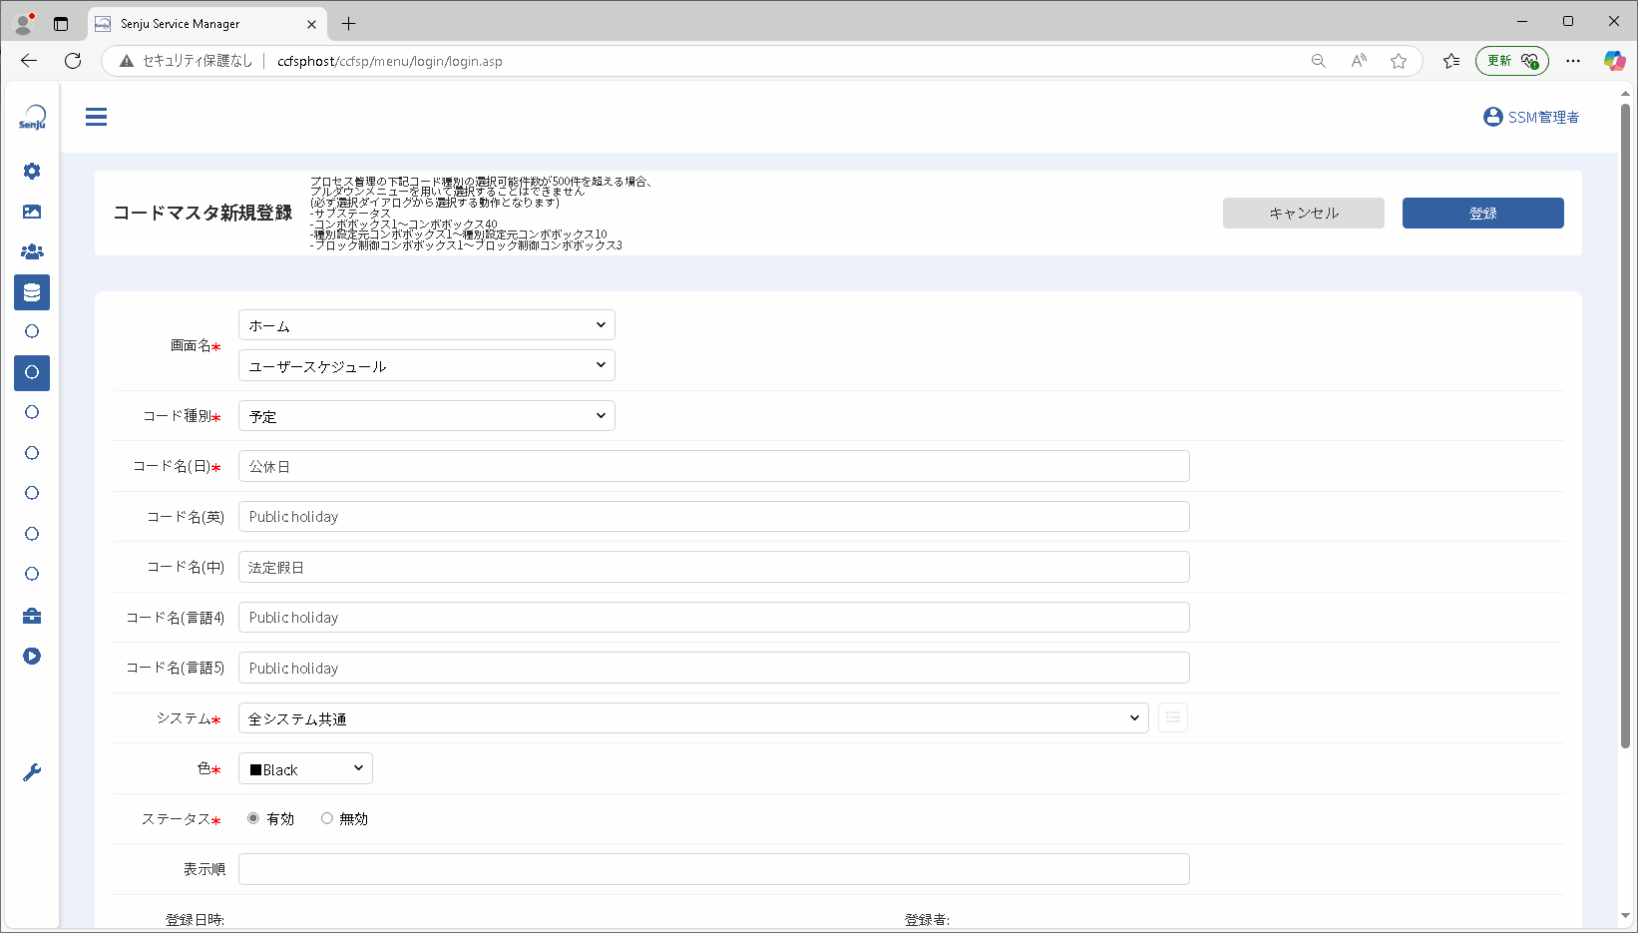Reload the page with the refresh icon
1638x933 pixels.
(x=73, y=61)
